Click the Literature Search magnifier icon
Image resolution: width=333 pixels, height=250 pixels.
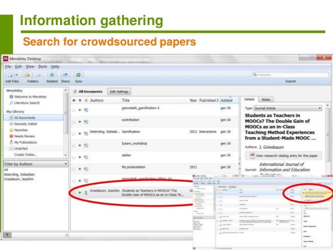pyautogui.click(x=11, y=103)
